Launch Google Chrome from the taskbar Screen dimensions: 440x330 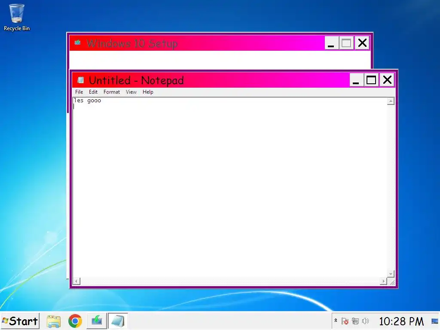tap(75, 321)
